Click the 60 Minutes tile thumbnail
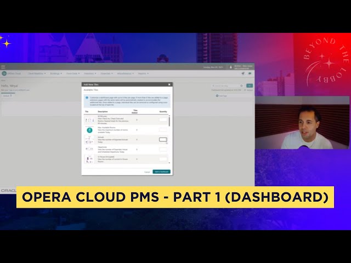Viewport: 351px width, 263px height. [89, 120]
